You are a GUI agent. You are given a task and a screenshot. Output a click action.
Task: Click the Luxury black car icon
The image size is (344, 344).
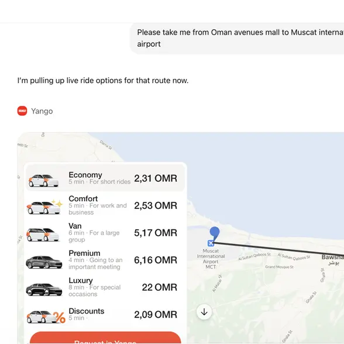[44, 289]
